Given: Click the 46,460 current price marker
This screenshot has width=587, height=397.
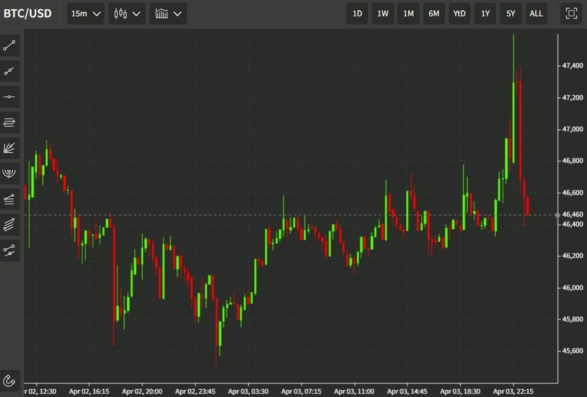Looking at the screenshot, I should click(x=572, y=214).
